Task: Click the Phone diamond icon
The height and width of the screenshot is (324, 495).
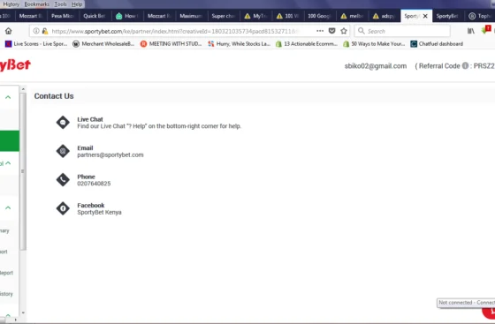Action: pyautogui.click(x=63, y=179)
